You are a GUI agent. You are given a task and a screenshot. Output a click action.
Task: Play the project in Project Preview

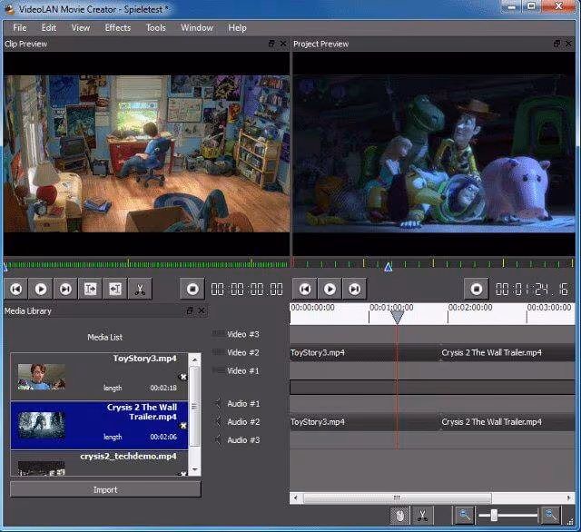(330, 289)
